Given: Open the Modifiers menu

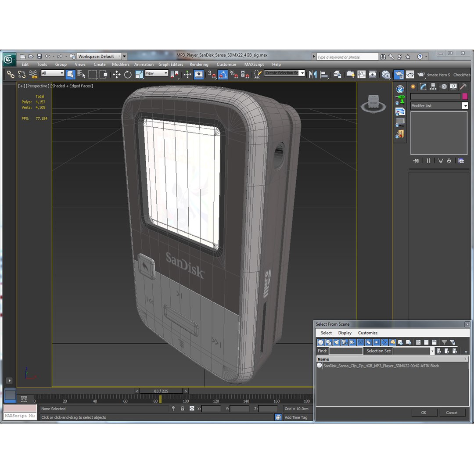Looking at the screenshot, I should pos(121,65).
